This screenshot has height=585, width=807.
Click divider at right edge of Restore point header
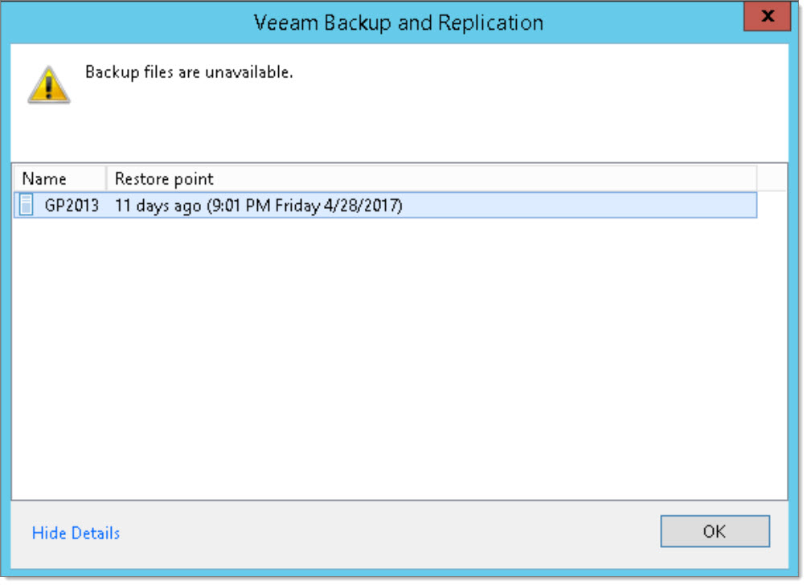click(x=756, y=178)
